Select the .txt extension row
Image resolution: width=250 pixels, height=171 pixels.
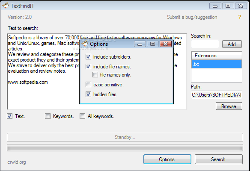(x=217, y=64)
